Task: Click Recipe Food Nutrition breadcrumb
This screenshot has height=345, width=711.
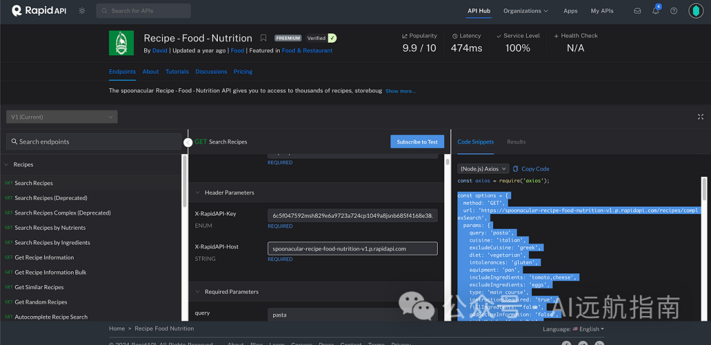Action: [x=164, y=329]
